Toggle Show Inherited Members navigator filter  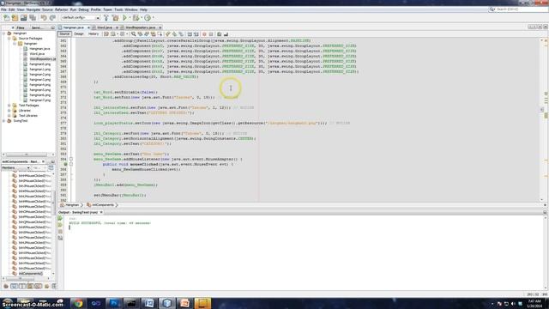click(x=6, y=286)
